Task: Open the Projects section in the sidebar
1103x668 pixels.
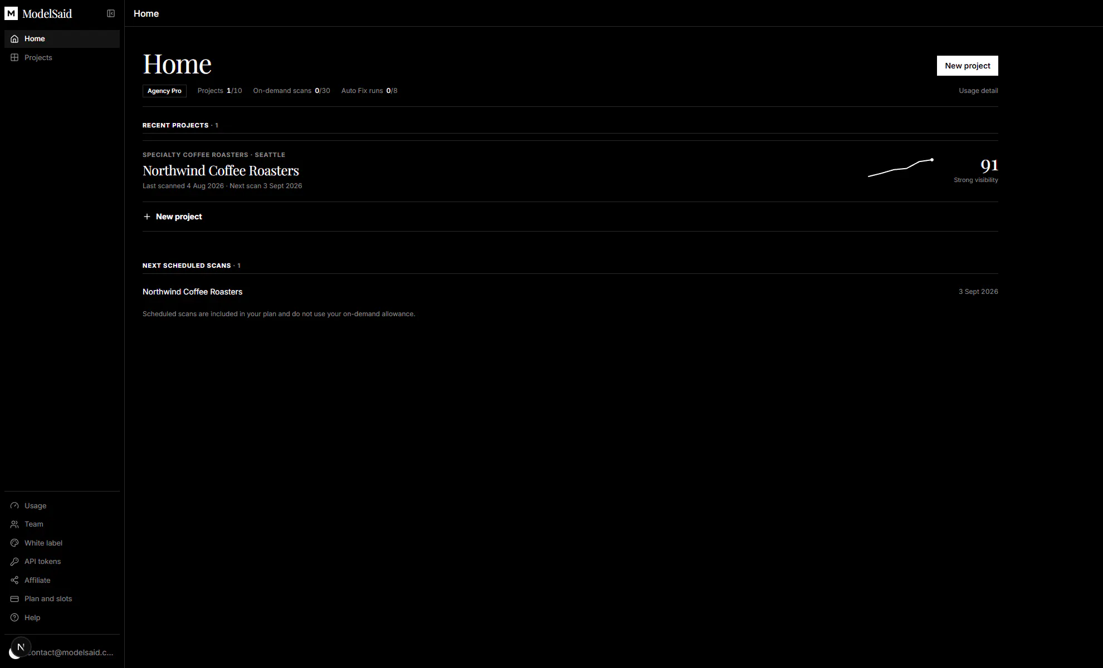Action: (x=62, y=57)
